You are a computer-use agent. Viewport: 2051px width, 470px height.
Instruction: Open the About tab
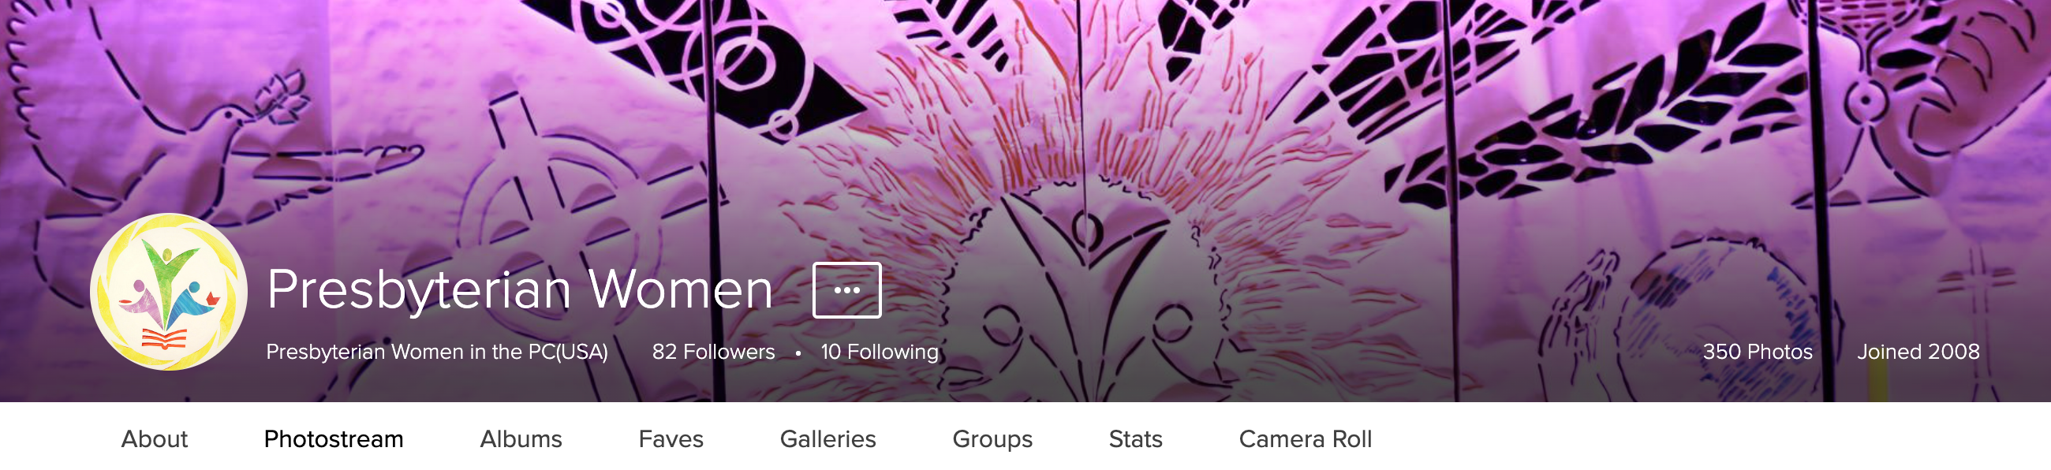tap(155, 439)
